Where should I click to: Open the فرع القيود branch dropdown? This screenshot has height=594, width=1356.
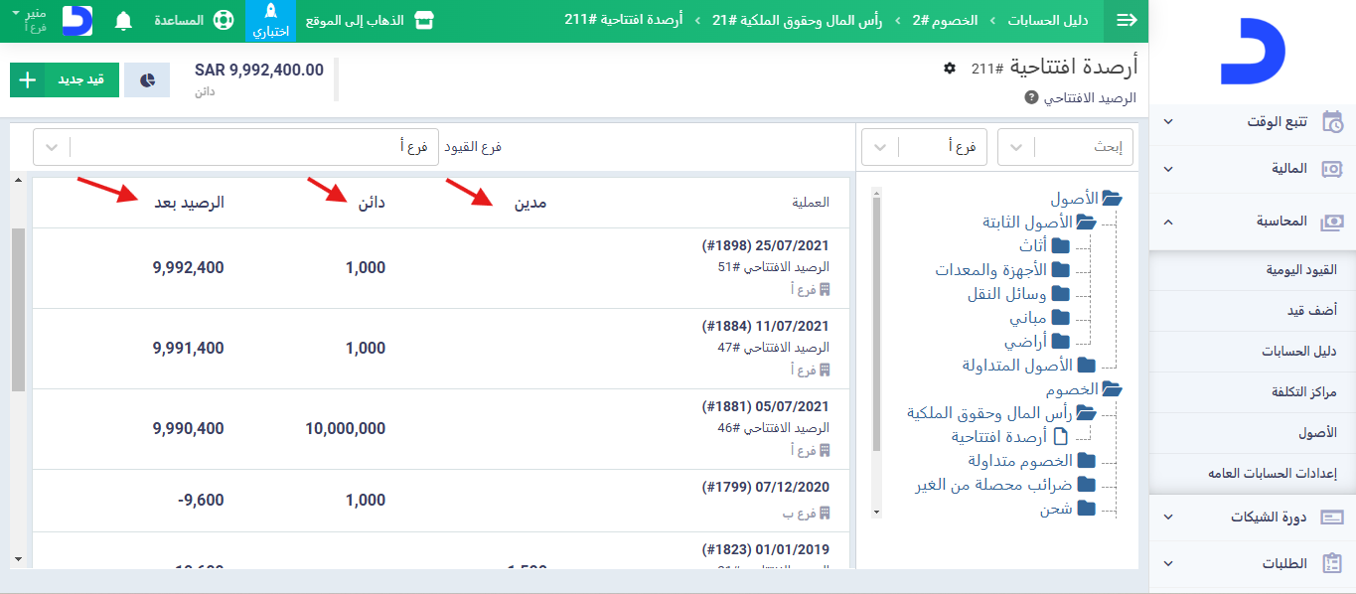pos(235,148)
